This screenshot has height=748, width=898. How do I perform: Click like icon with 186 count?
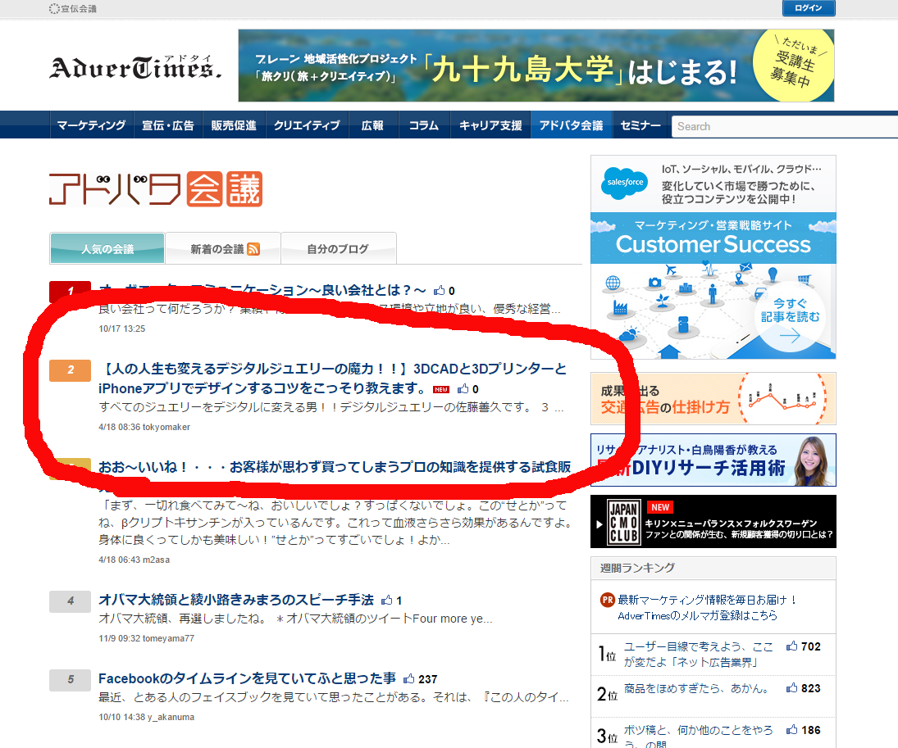(791, 730)
